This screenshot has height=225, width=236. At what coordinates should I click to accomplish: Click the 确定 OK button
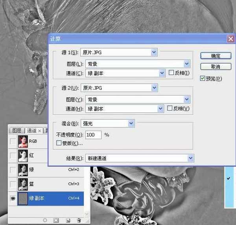[216, 56]
